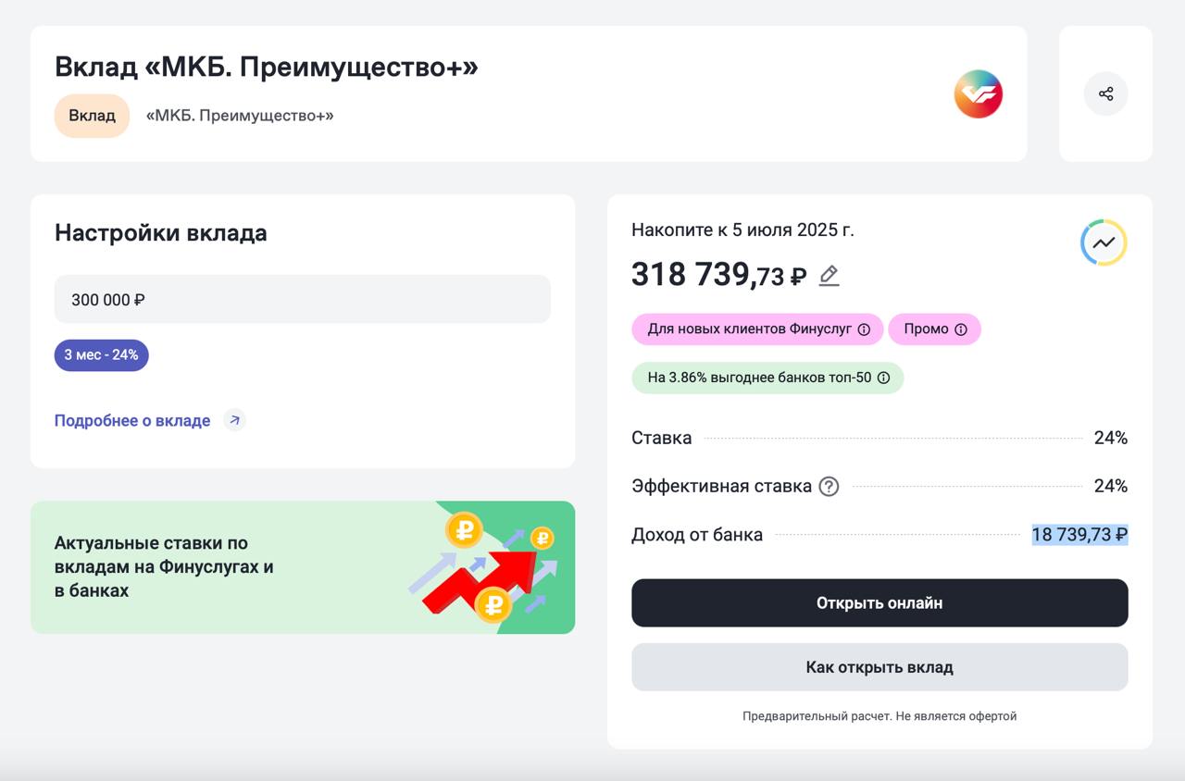Click the «318 739,73 ₽» total amount

click(718, 275)
